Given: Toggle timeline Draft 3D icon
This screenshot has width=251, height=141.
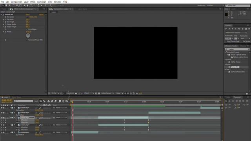Looking at the screenshot, I should click(44, 101).
